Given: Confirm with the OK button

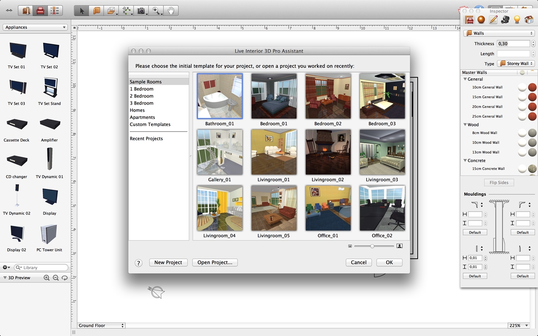Looking at the screenshot, I should point(389,262).
